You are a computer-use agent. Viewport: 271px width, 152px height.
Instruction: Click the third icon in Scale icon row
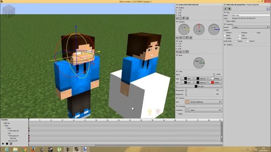click(x=184, y=52)
